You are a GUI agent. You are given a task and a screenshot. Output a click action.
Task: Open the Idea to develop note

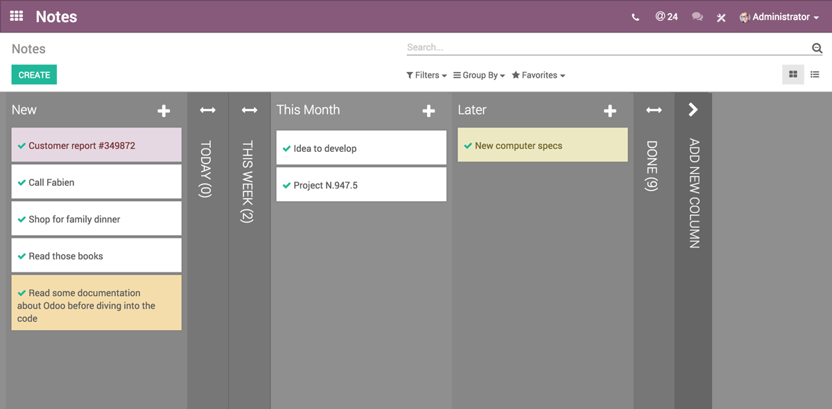click(361, 148)
